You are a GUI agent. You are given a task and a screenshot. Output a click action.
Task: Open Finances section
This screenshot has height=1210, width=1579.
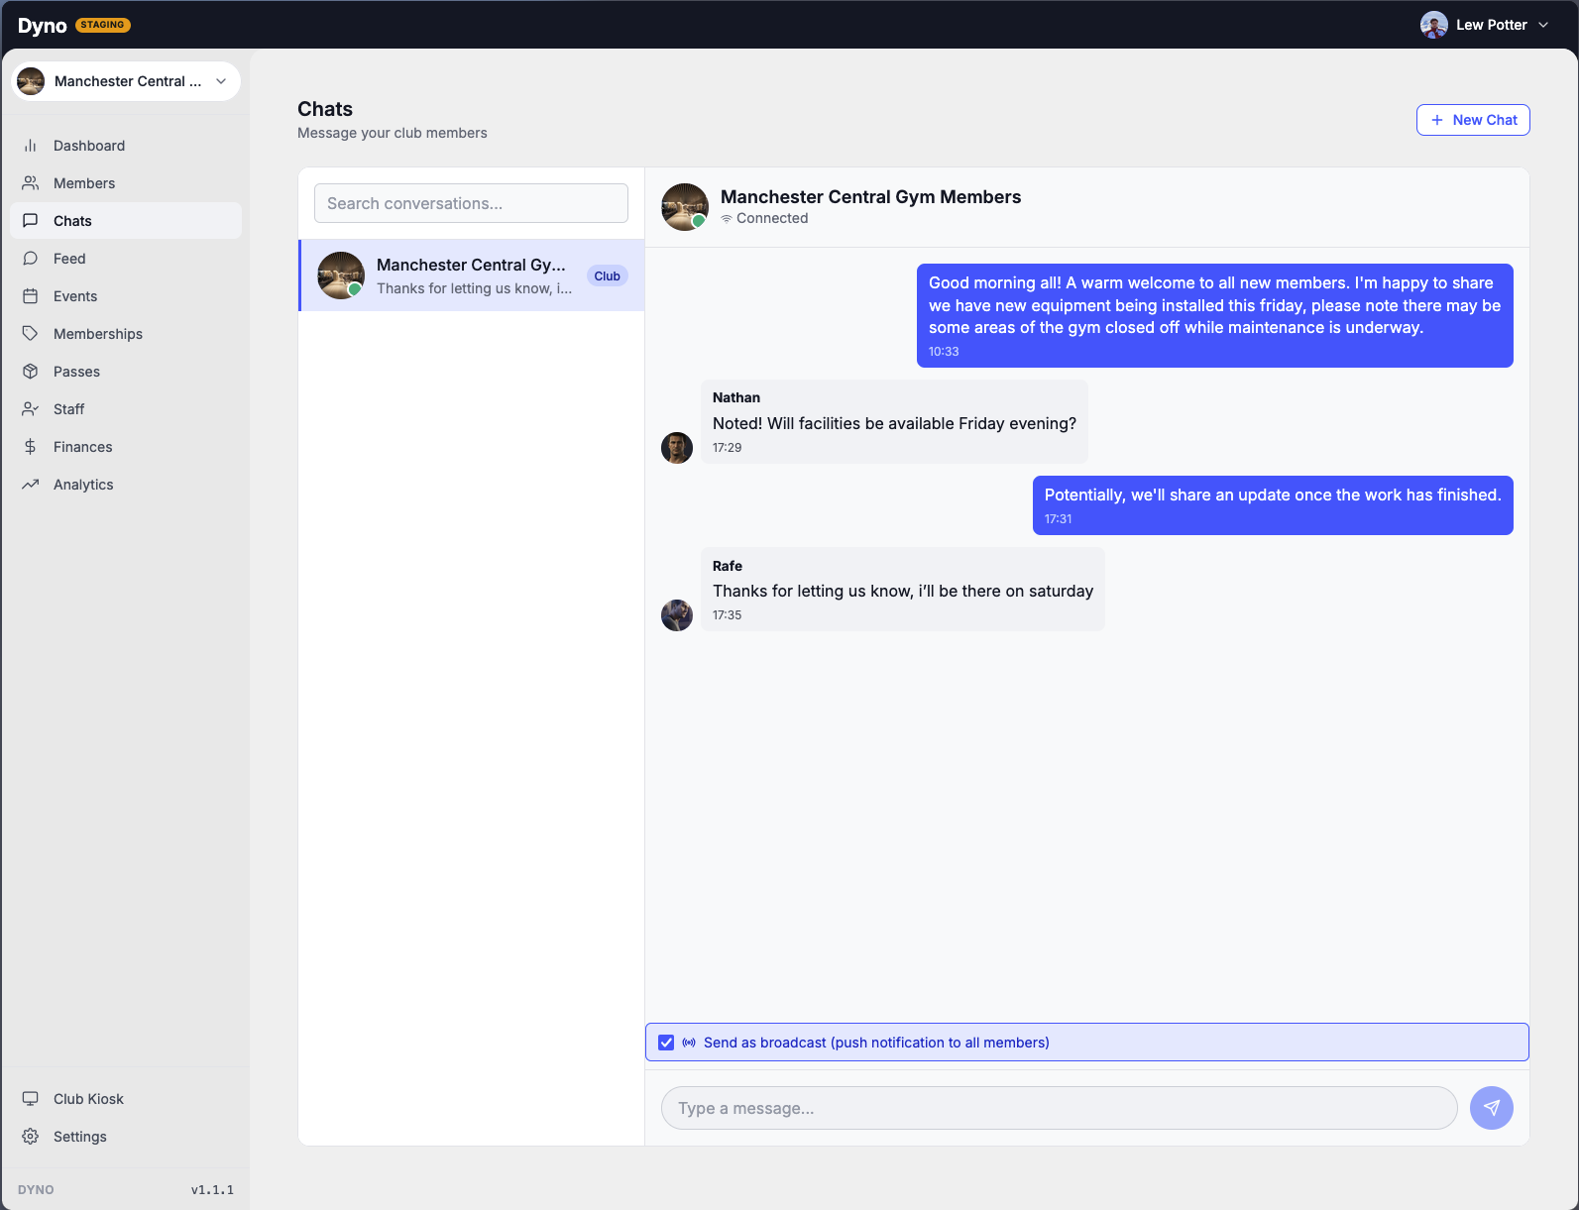click(x=126, y=447)
